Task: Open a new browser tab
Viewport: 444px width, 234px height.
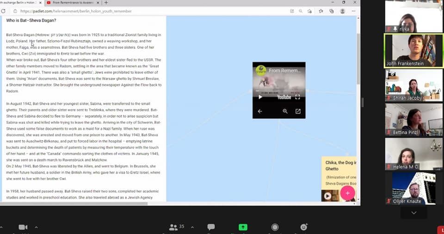Action: 106,3
